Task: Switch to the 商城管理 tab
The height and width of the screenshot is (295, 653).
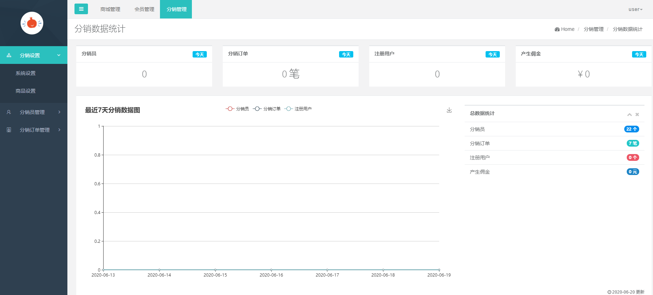Action: point(110,9)
